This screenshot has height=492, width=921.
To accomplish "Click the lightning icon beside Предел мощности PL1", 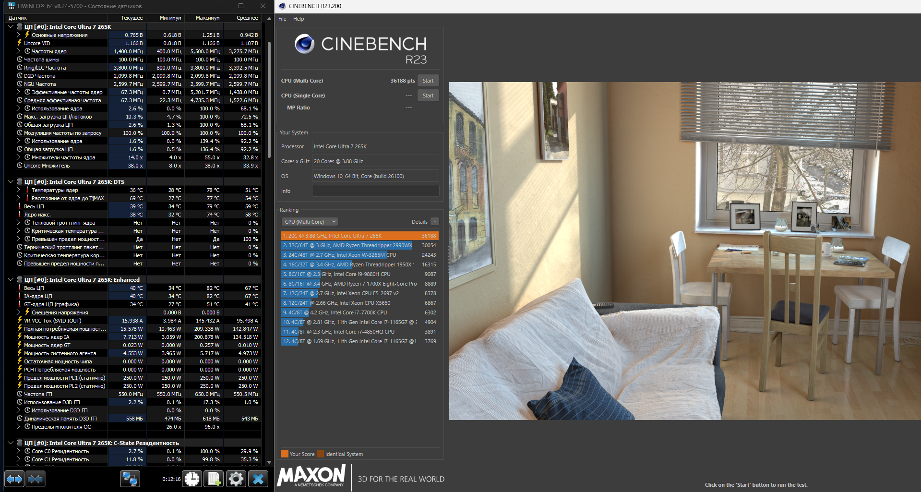I will tap(20, 377).
